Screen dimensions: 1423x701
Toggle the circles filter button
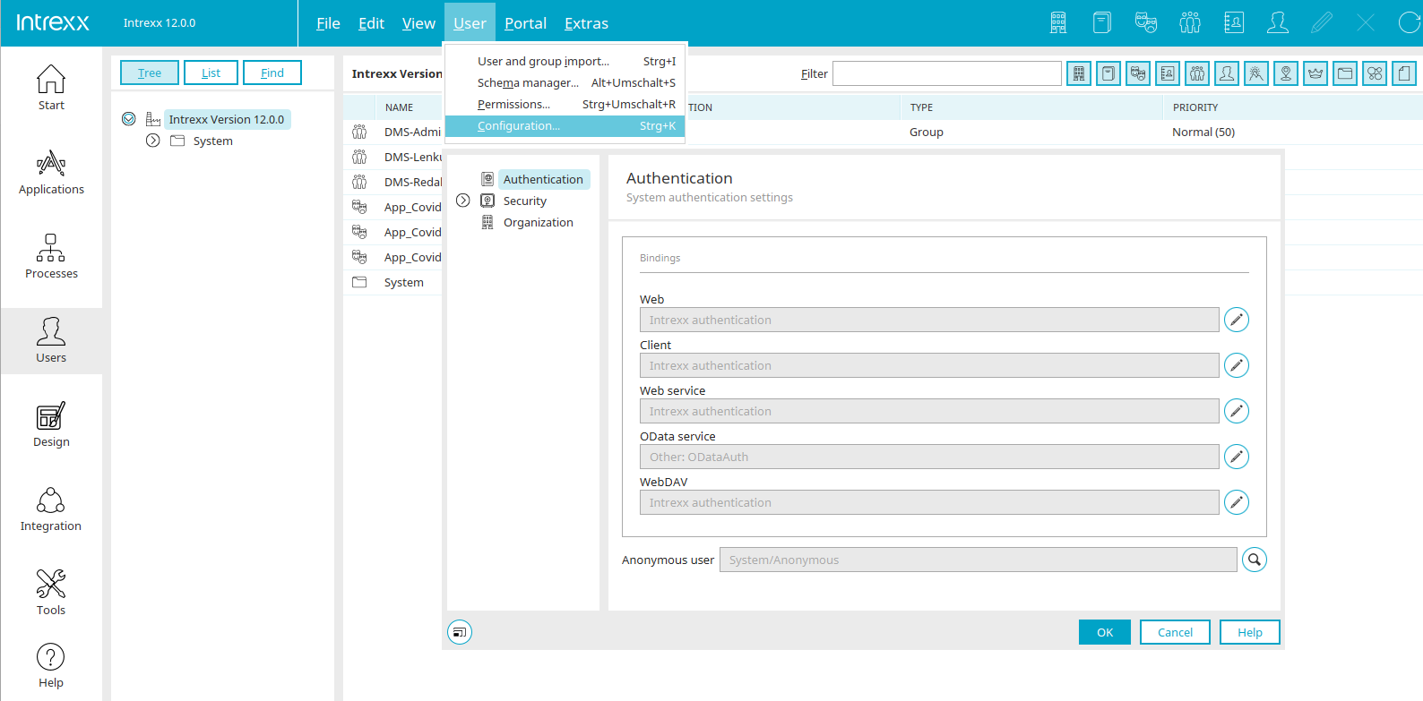coord(1375,73)
